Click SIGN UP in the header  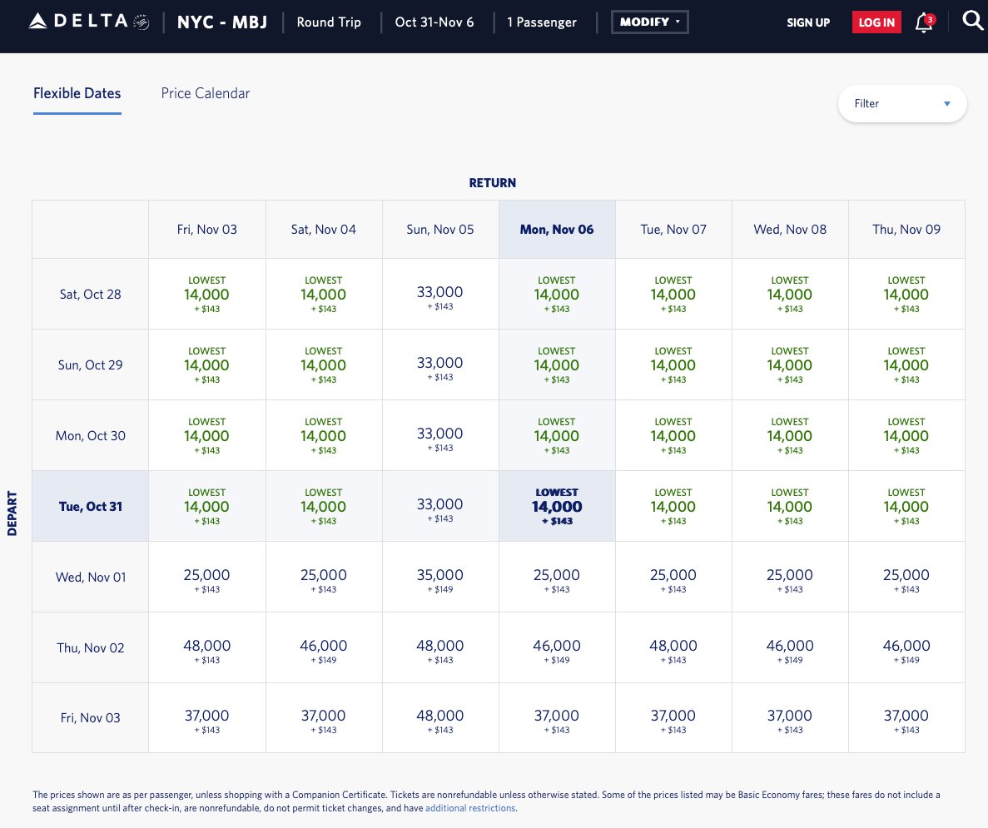coord(808,22)
